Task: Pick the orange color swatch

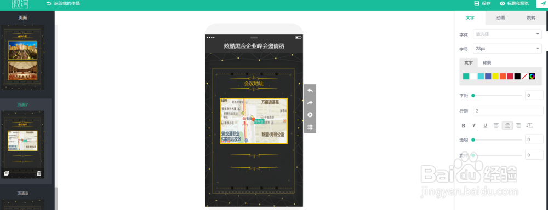Action: (x=503, y=77)
